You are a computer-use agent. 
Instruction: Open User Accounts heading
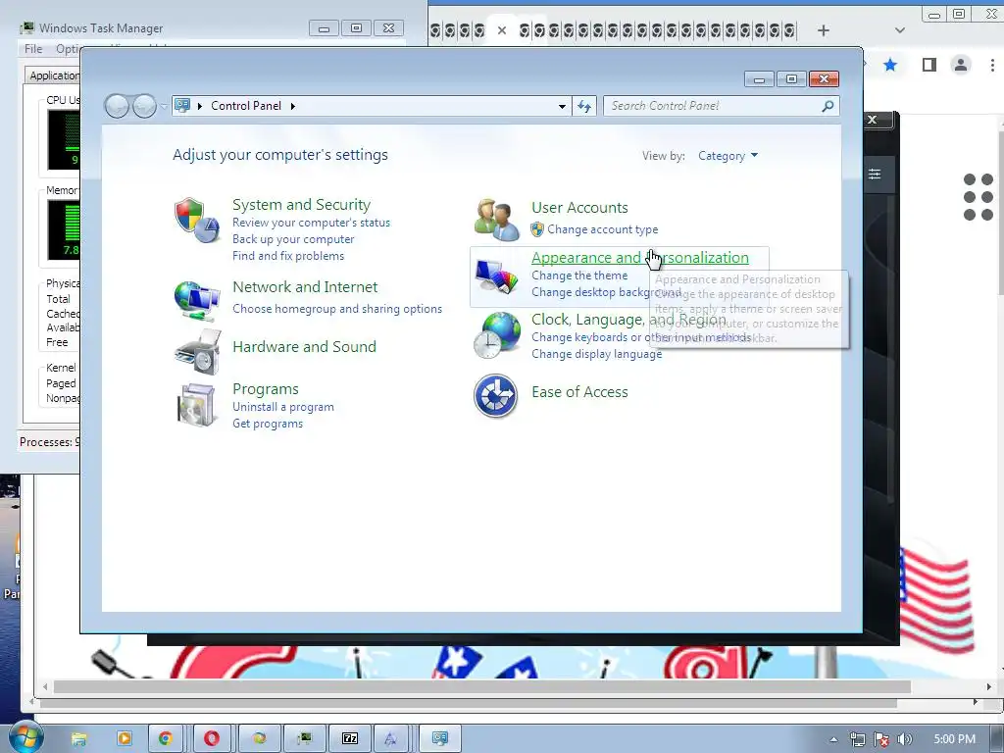579,208
